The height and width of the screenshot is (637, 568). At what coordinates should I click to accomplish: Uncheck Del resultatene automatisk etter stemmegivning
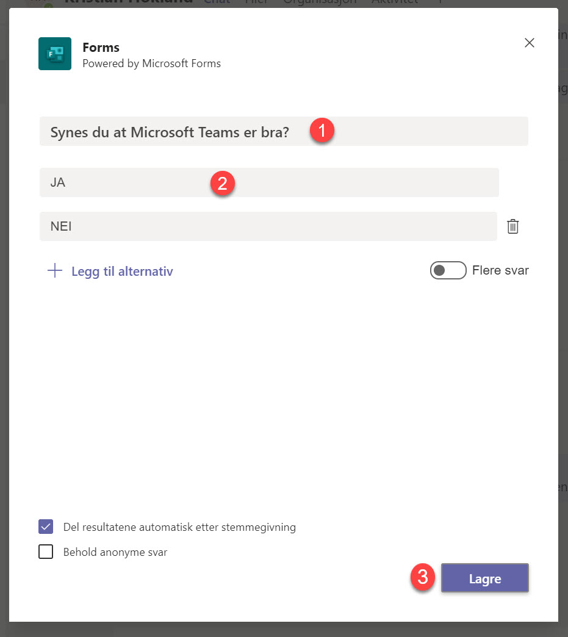45,526
